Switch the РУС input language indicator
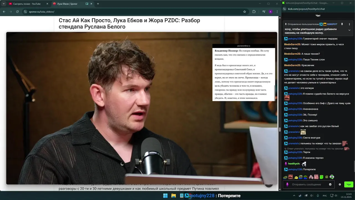 [x=325, y=196]
